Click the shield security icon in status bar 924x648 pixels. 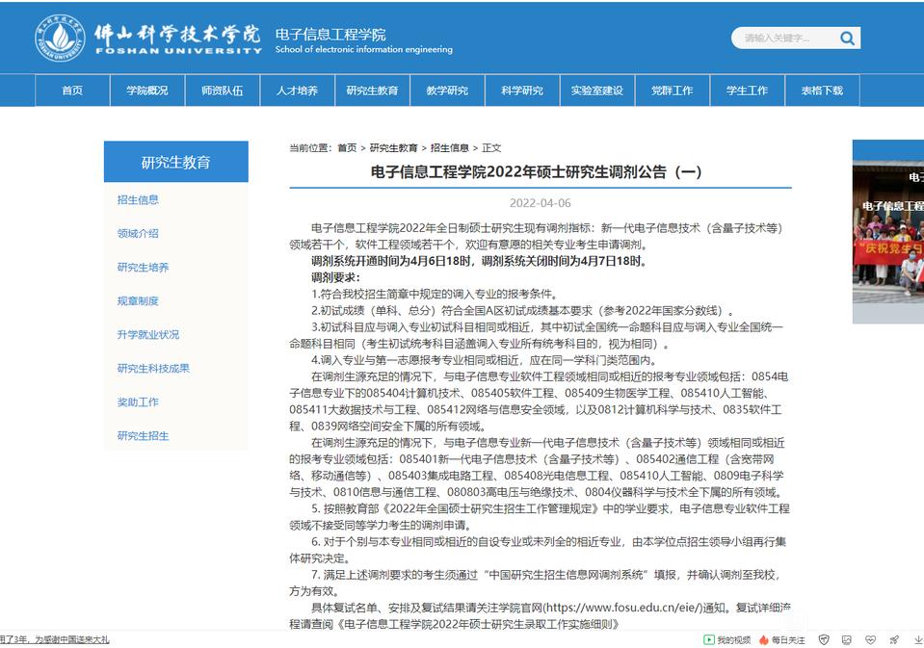click(823, 639)
